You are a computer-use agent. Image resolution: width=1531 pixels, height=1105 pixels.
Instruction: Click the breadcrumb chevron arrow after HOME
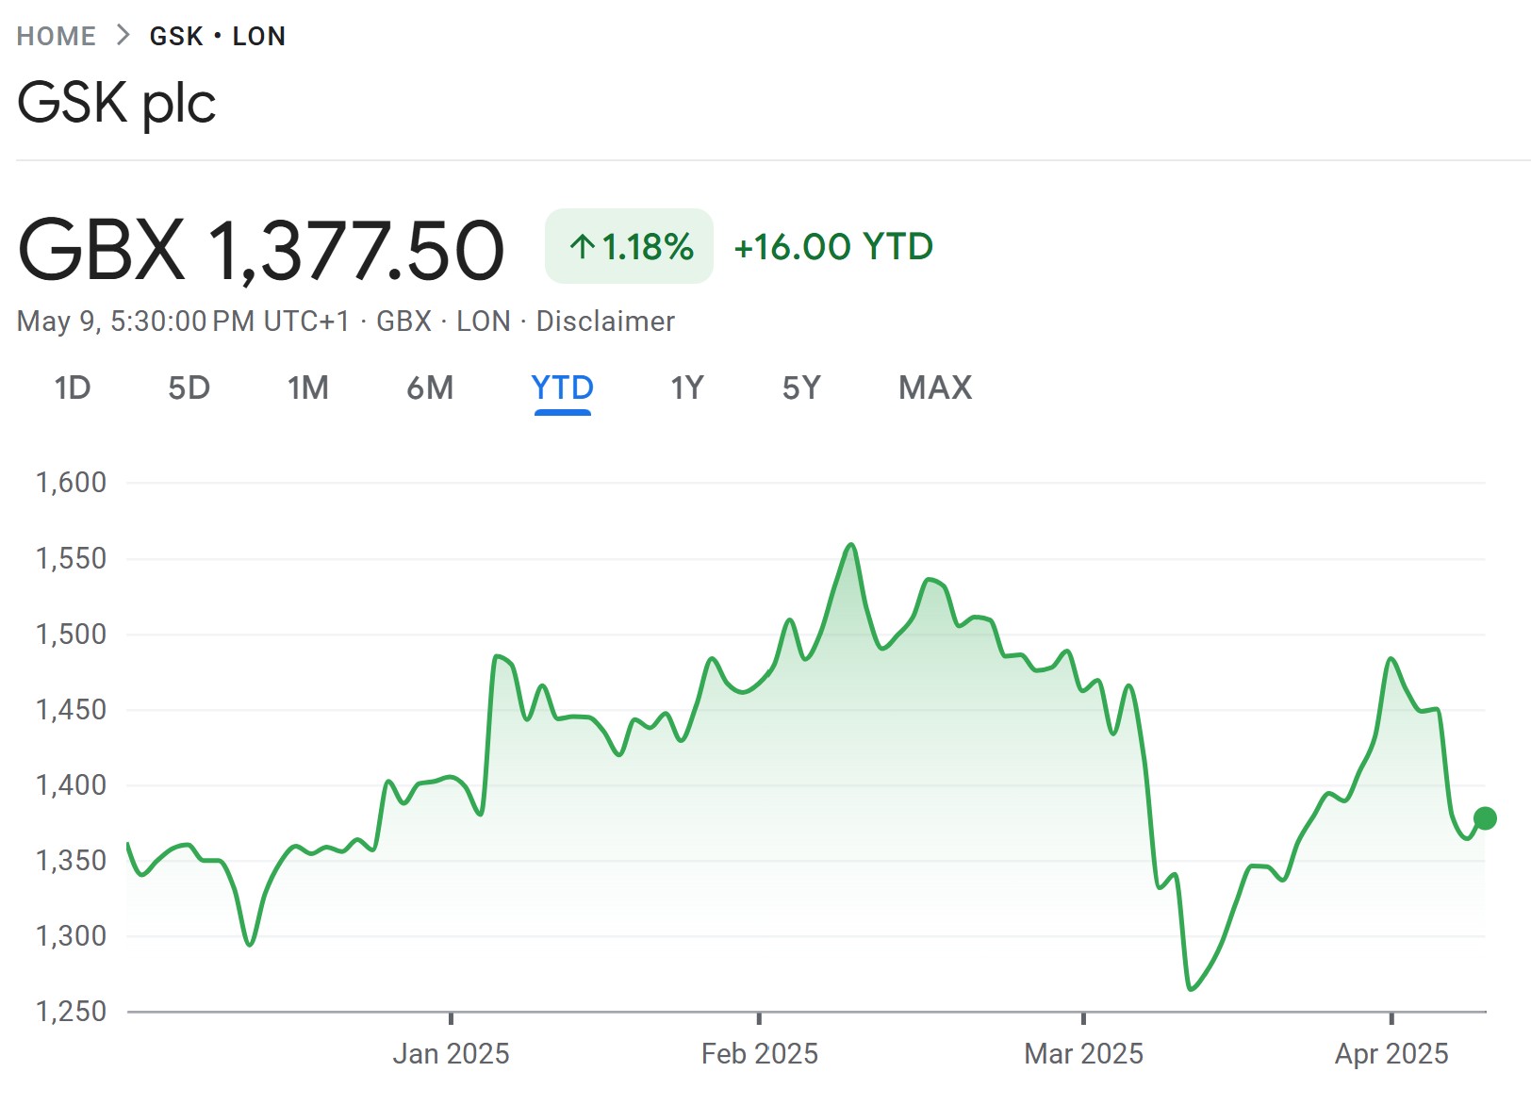click(x=123, y=36)
